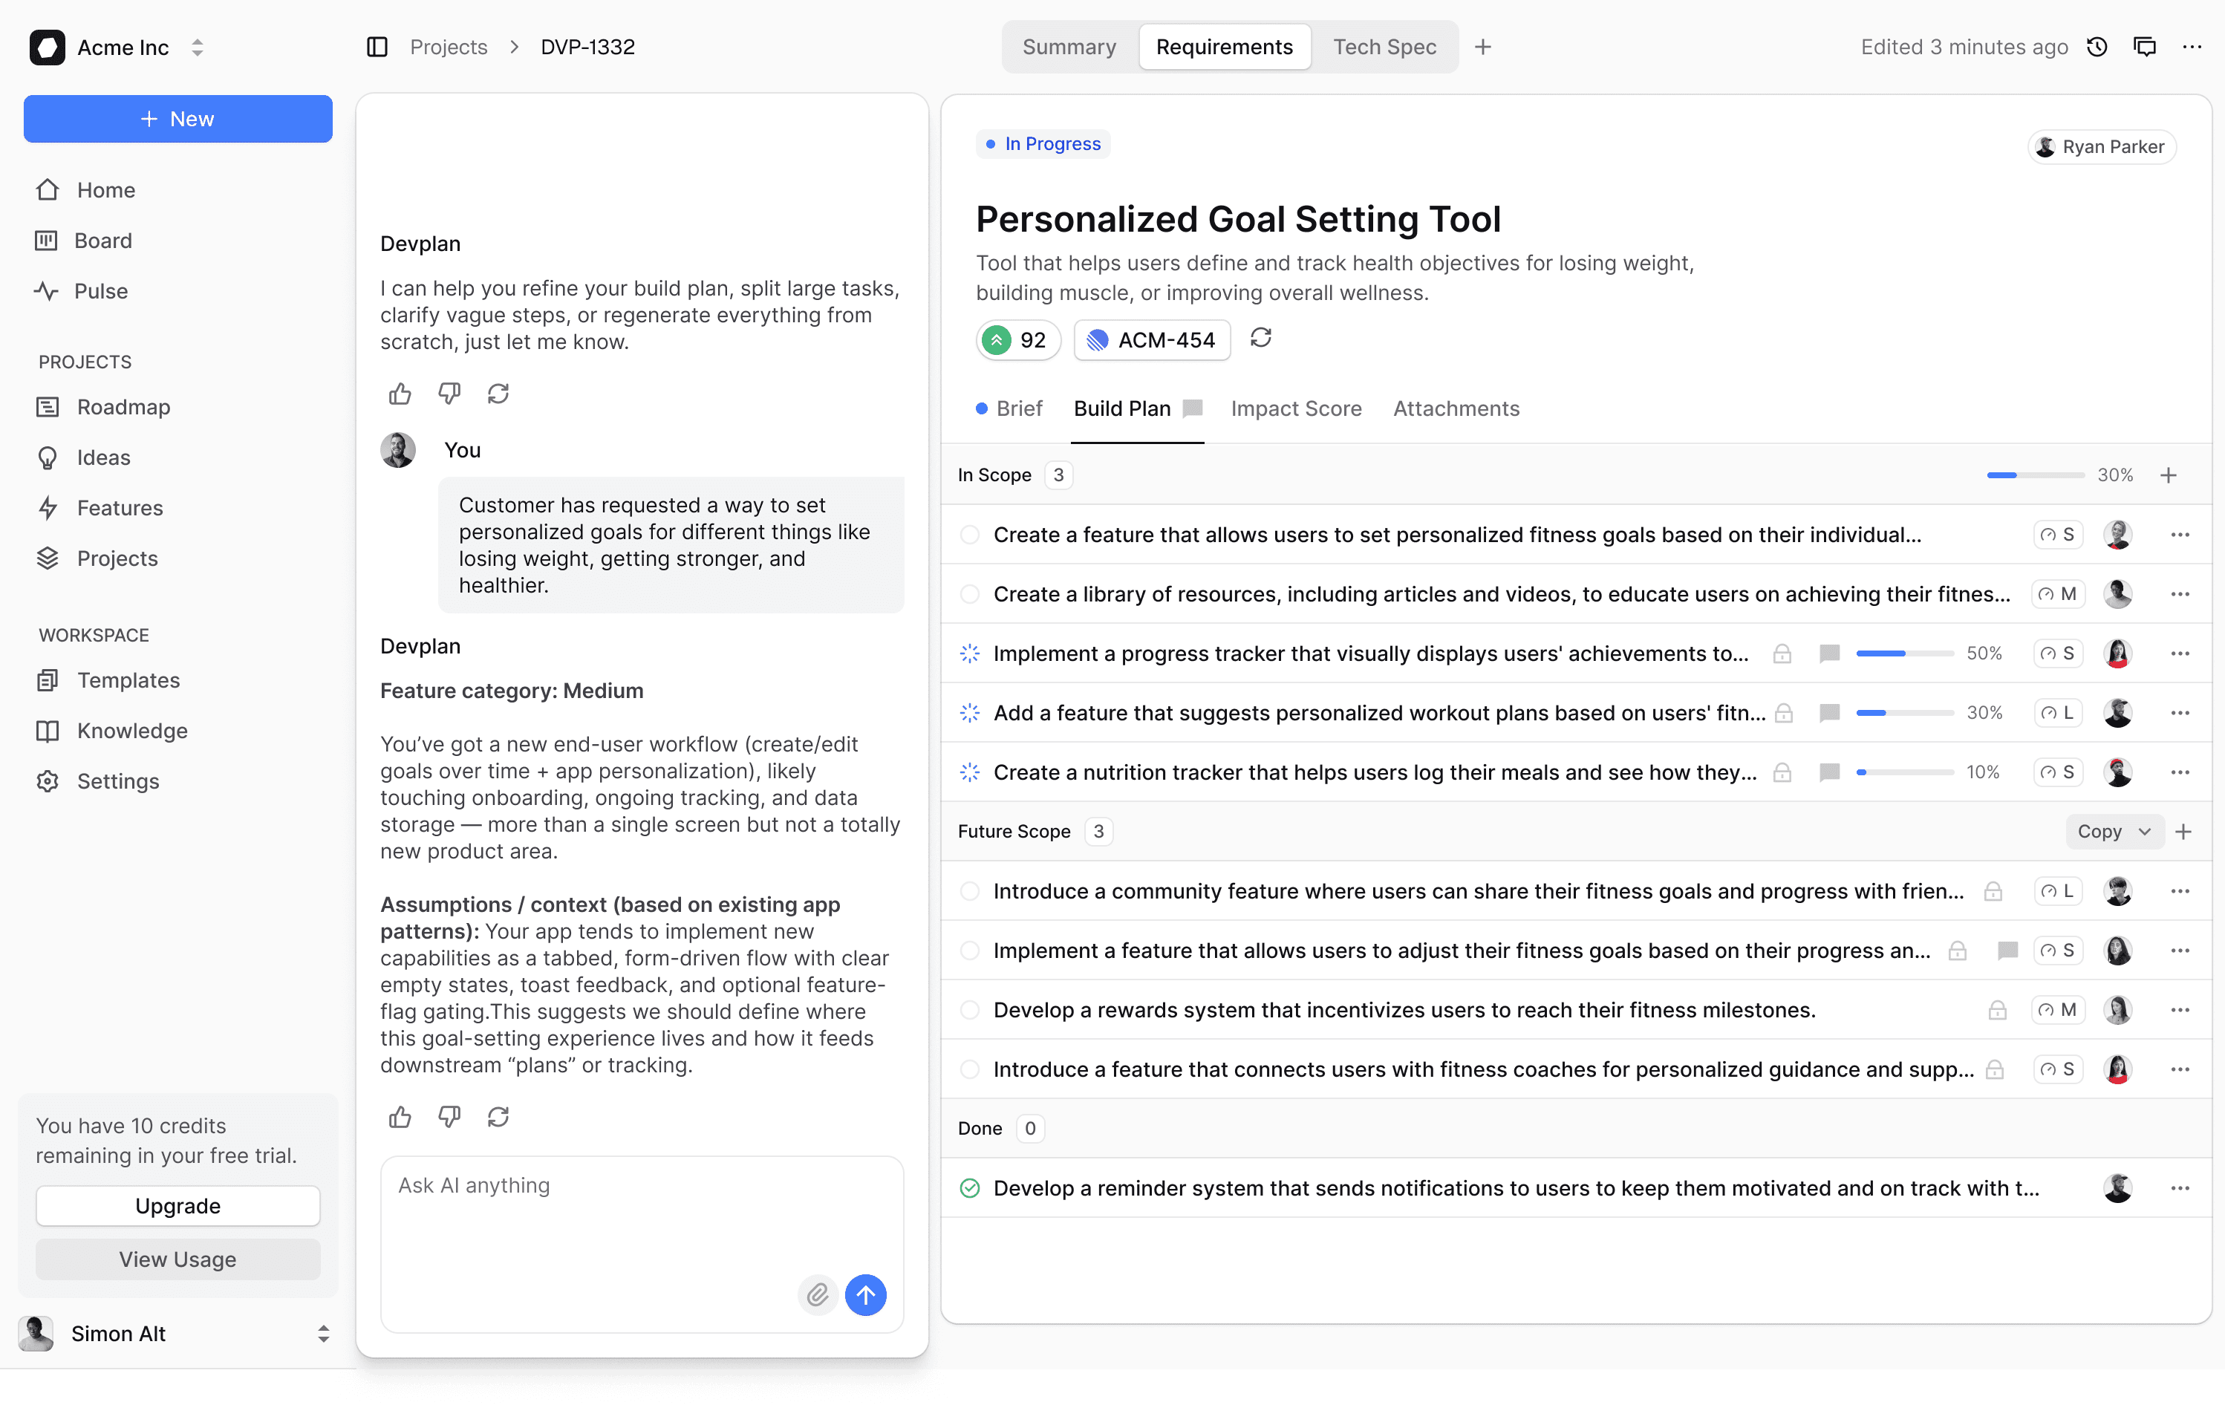Open version history clock icon
Screen dimensions: 2225x1405
2097,47
